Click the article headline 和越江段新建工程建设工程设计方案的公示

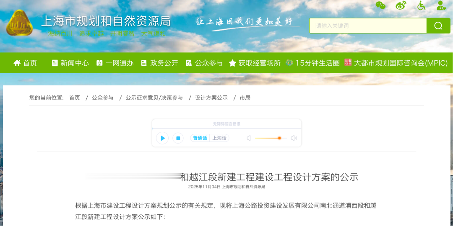[269, 177]
